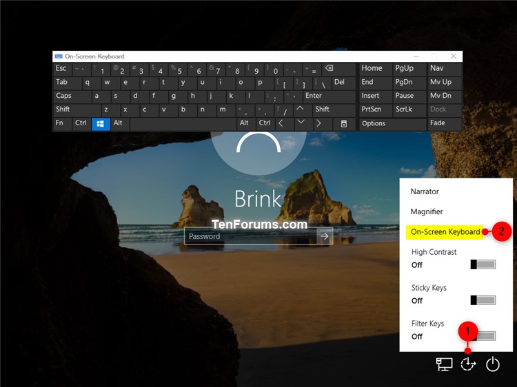Click the PgUp key
The width and height of the screenshot is (517, 387).
click(409, 70)
